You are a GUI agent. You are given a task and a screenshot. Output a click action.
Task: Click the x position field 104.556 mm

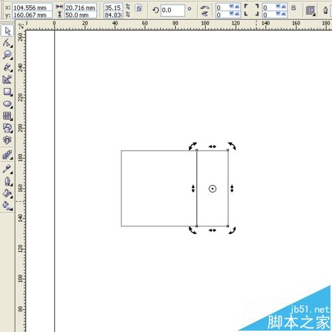click(33, 7)
